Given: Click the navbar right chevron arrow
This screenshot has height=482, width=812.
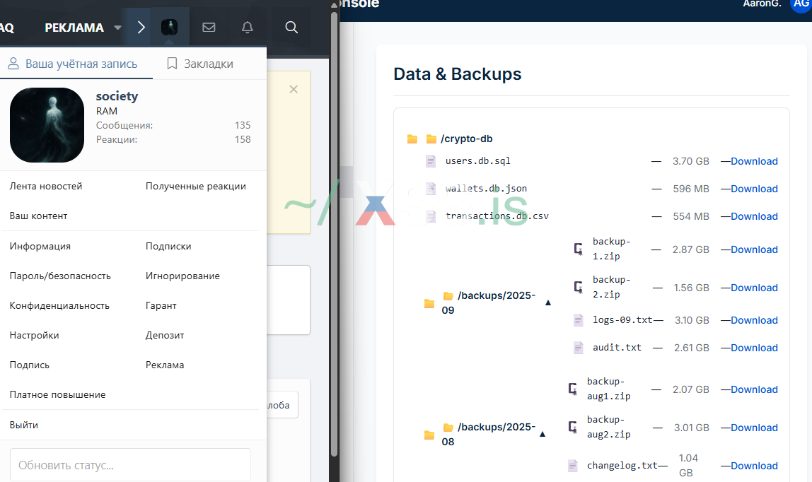Looking at the screenshot, I should coord(141,28).
